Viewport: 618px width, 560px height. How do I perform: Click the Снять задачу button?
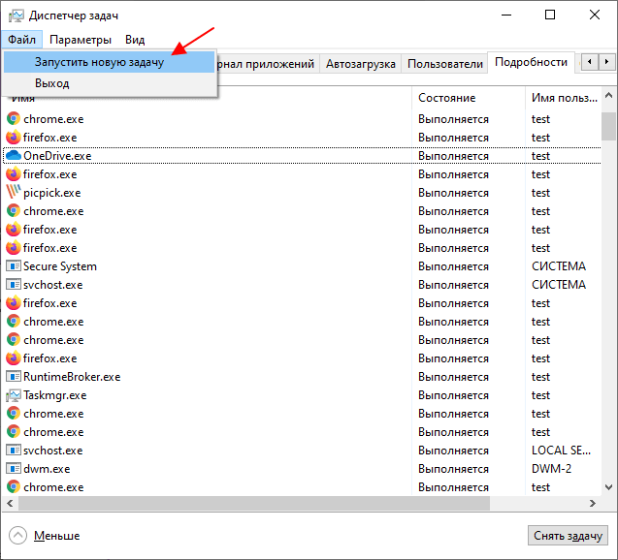(568, 536)
